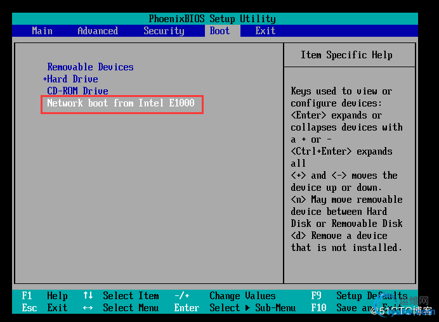Click help text '<n> May move removable'
This screenshot has width=439, height=322.
click(x=346, y=200)
